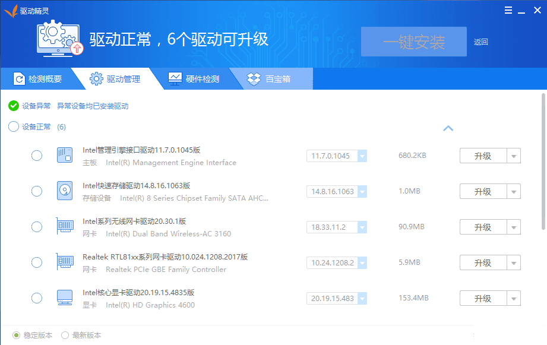Open upgrade options arrow for Intel管理引擎接口驱动
Screen dimensions: 547x345
tap(514, 156)
